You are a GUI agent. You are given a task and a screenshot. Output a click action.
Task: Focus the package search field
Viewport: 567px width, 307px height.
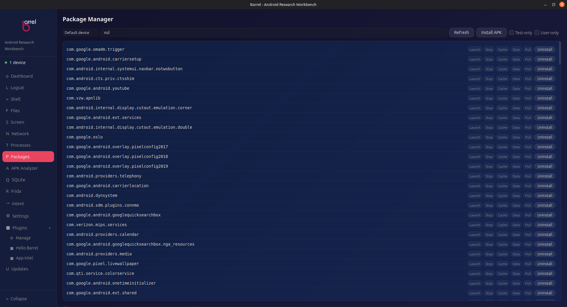[273, 32]
